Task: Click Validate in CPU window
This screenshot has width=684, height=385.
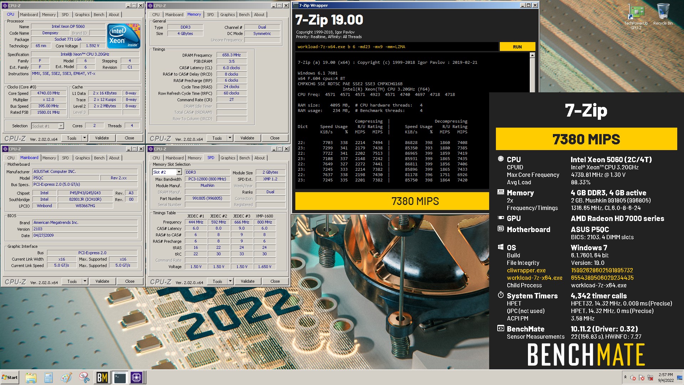Action: click(102, 138)
